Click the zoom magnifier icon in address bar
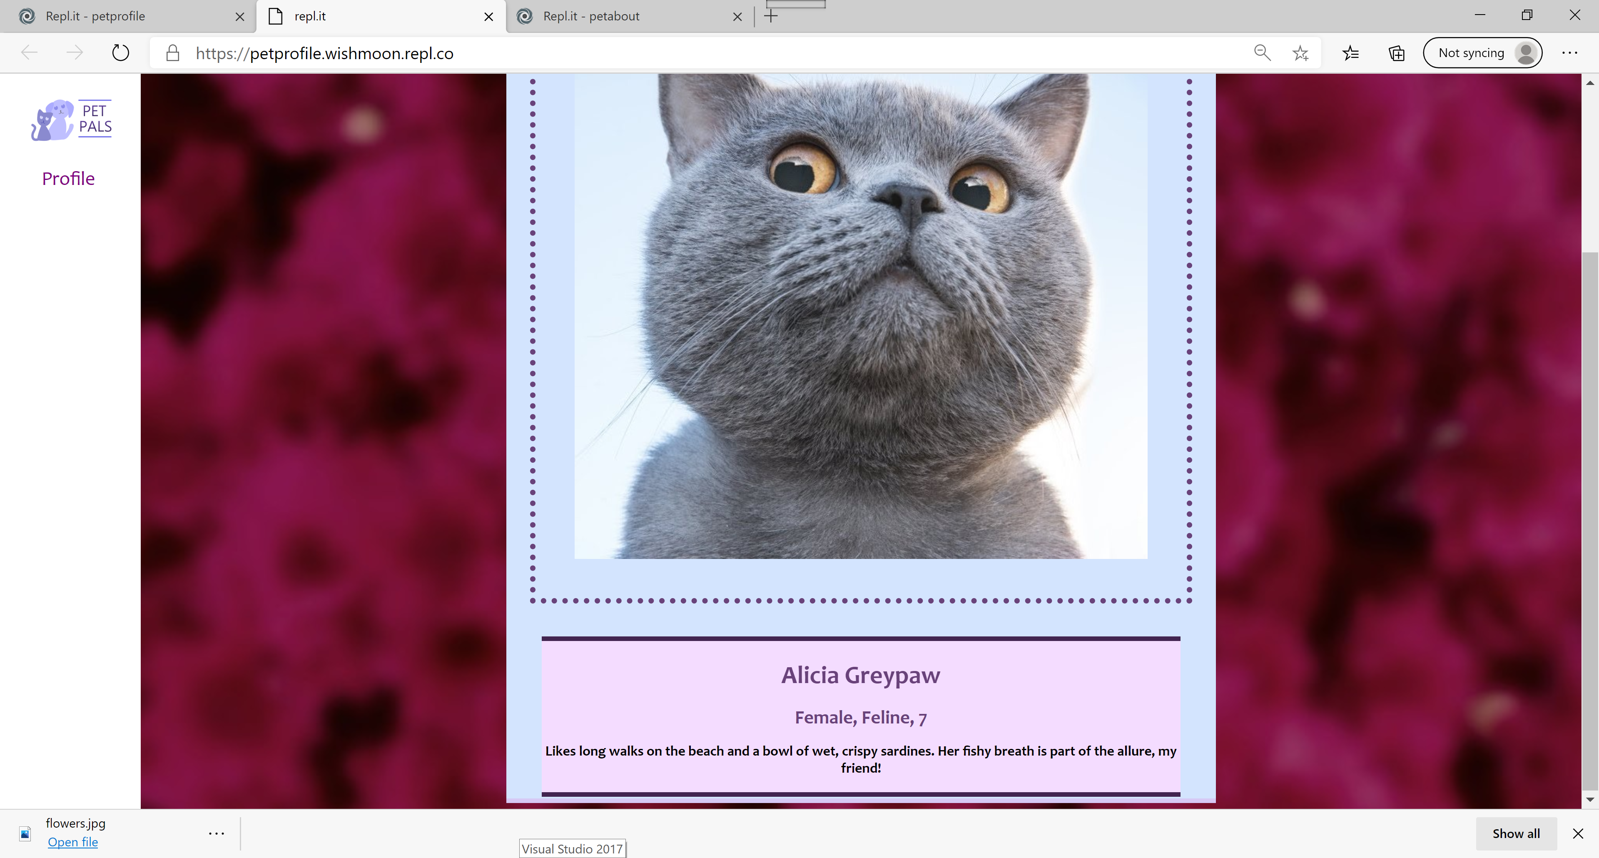 pyautogui.click(x=1262, y=53)
